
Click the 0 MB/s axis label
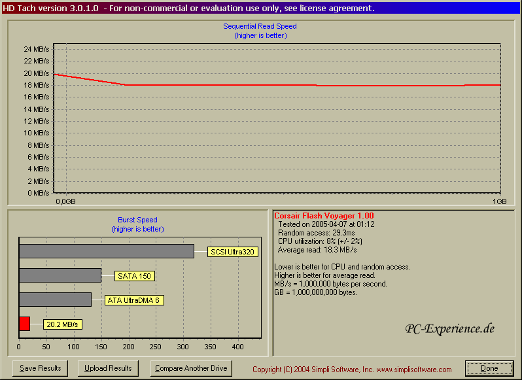point(39,193)
